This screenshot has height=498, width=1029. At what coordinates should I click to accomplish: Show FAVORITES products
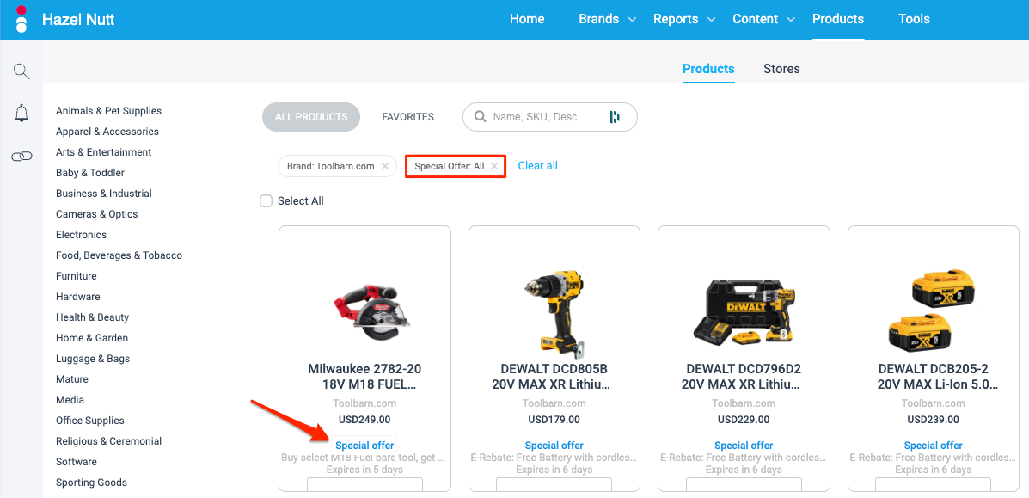[408, 117]
